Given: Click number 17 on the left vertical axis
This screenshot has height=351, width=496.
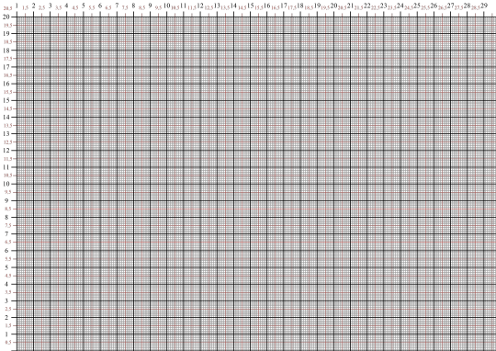Looking at the screenshot, I should click(x=6, y=67).
